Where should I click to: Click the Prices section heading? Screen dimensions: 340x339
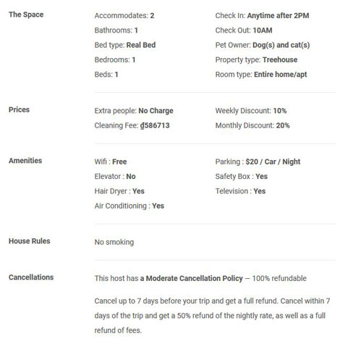tap(19, 109)
